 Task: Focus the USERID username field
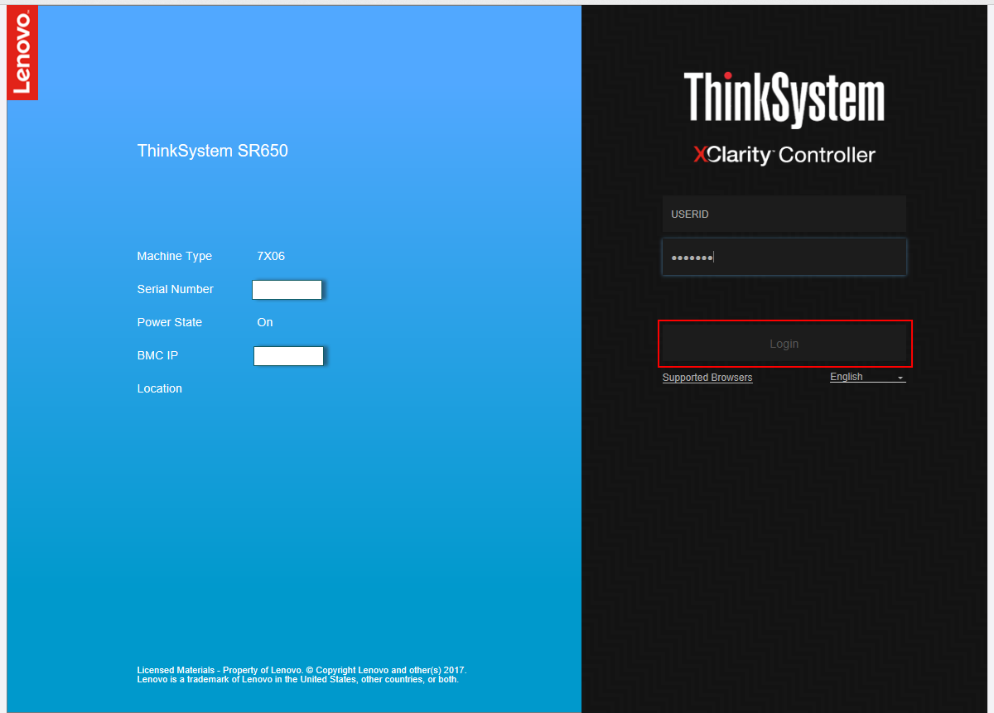pyautogui.click(x=784, y=214)
